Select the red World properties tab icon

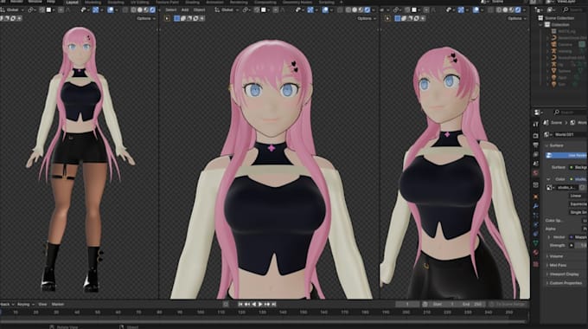tap(535, 173)
